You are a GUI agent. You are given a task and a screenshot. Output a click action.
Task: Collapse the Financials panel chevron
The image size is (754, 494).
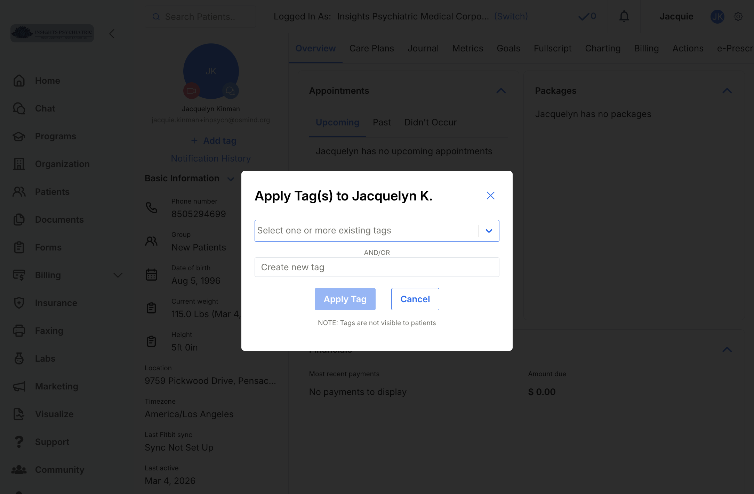click(727, 349)
